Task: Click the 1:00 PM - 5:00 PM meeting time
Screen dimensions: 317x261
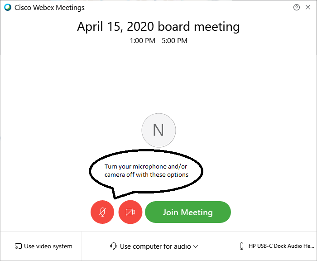Action: tap(158, 41)
